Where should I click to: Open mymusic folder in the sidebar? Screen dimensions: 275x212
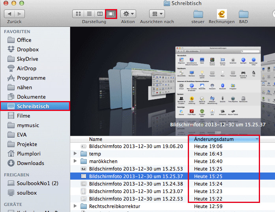35,125
